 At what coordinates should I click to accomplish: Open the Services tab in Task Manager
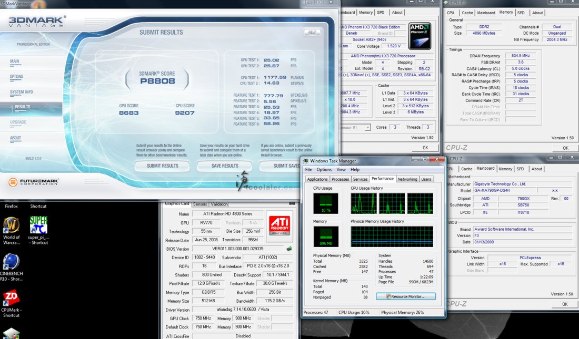(x=360, y=179)
